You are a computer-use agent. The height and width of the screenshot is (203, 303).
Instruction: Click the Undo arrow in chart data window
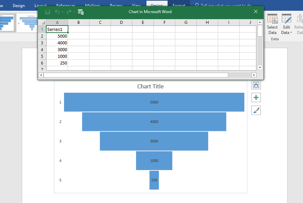coord(57,12)
